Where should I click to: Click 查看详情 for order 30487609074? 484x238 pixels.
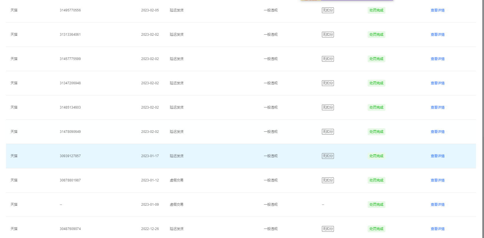tap(437, 229)
